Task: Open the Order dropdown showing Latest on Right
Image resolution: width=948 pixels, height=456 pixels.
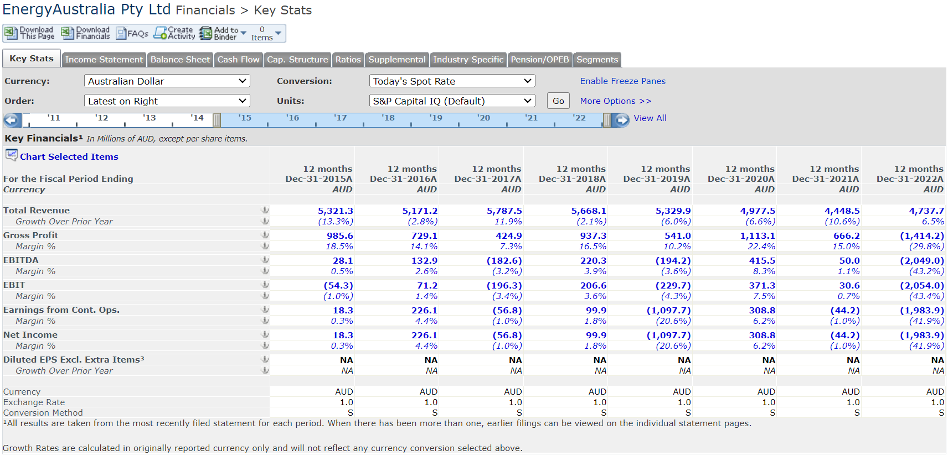Action: point(167,101)
